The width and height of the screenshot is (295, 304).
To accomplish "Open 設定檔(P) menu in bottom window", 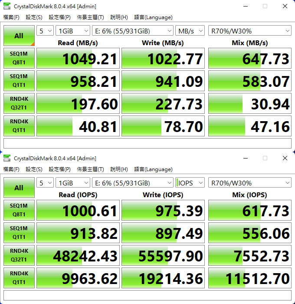I will point(60,169).
